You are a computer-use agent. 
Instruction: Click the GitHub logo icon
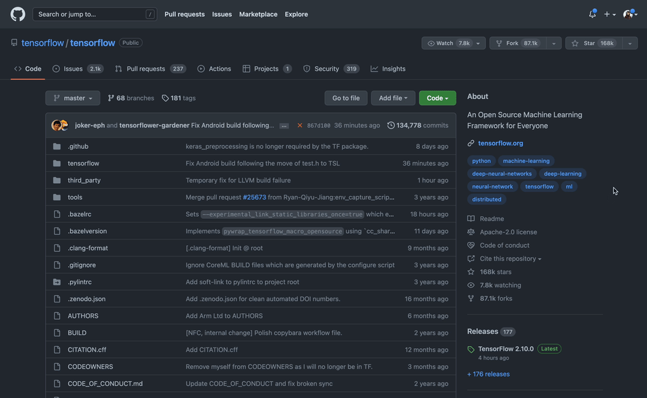click(x=18, y=14)
